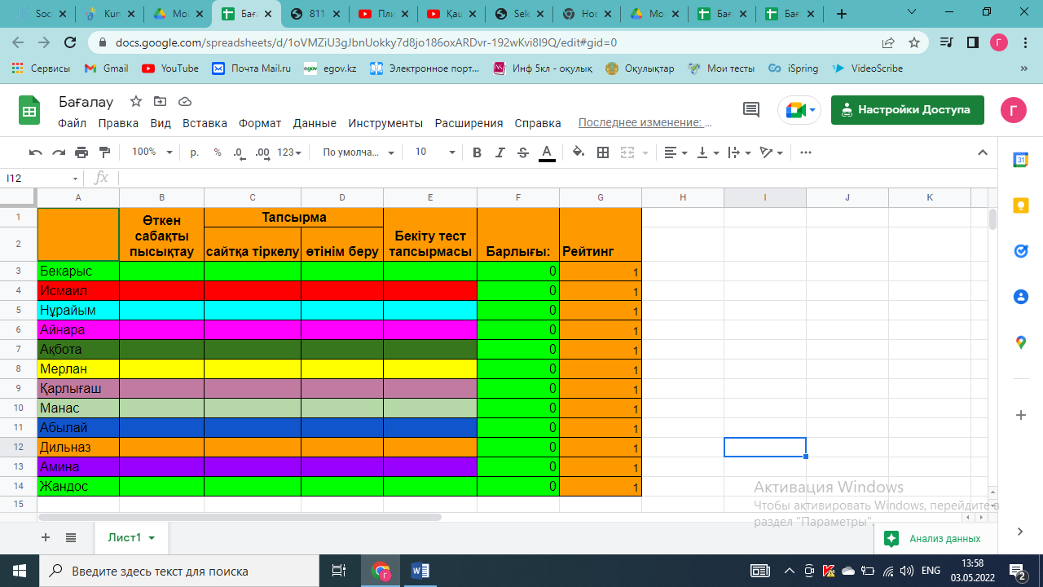
Task: Open the Windows Start menu
Action: pyautogui.click(x=19, y=571)
